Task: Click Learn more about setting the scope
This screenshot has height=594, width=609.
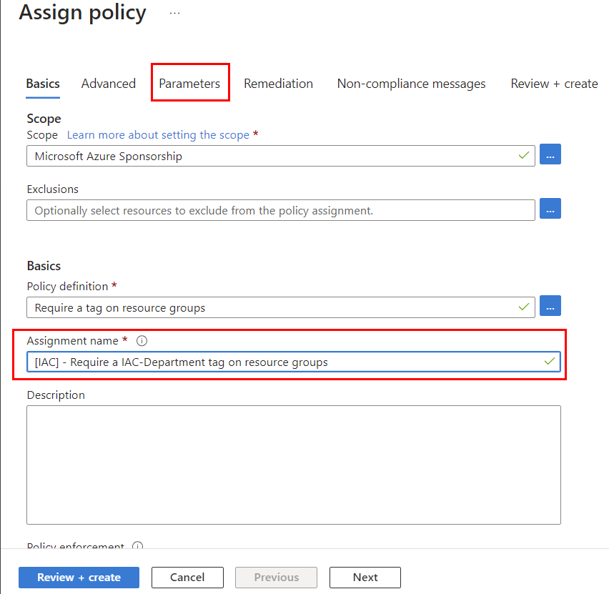Action: point(159,134)
